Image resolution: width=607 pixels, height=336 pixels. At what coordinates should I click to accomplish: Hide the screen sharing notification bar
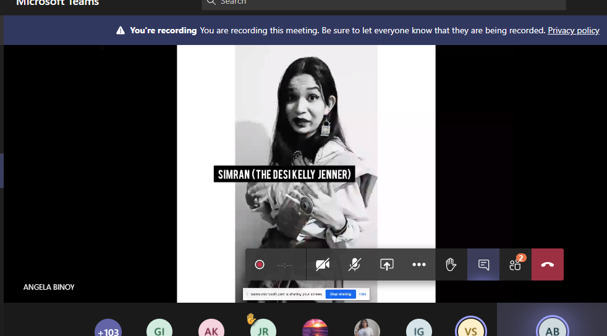pyautogui.click(x=362, y=294)
